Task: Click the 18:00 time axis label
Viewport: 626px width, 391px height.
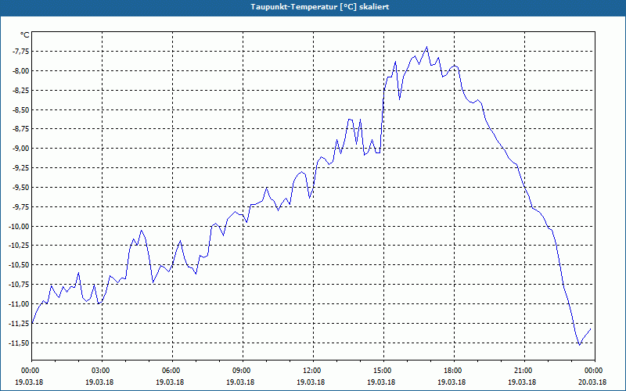Action: (x=454, y=371)
